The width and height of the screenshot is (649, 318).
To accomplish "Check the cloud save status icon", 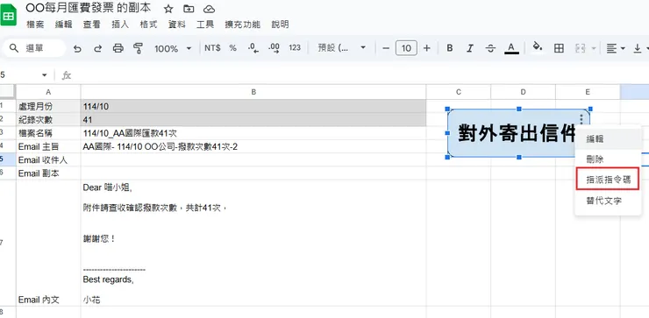I will pos(209,9).
